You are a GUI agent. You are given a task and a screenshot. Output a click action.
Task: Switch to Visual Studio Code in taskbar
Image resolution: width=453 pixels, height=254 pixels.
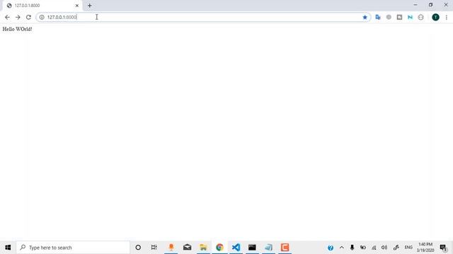tap(236, 248)
